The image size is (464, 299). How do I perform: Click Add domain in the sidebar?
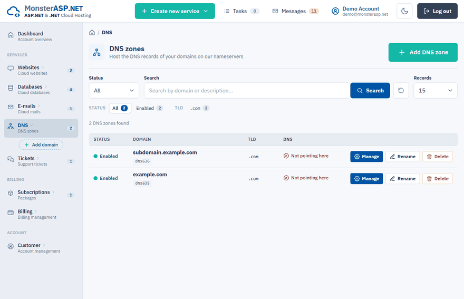(41, 145)
